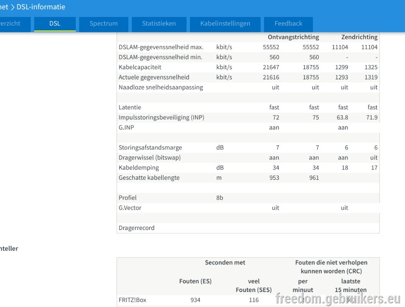Click the cable length value 961
The height and width of the screenshot is (307, 405).
point(314,178)
